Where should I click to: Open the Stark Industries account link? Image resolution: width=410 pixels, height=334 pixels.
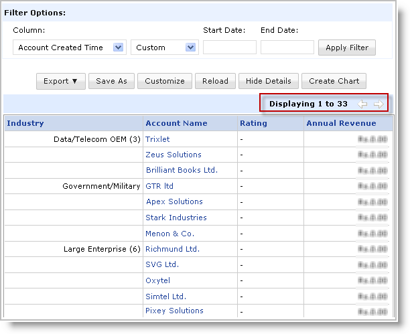point(176,218)
